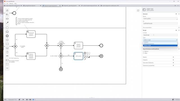Viewport: 180px width, 101px height.
Task: Toggle the minimap icon
Action: (x=138, y=11)
